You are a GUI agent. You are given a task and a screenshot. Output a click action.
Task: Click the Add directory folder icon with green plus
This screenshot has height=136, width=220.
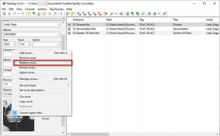click(x=34, y=14)
